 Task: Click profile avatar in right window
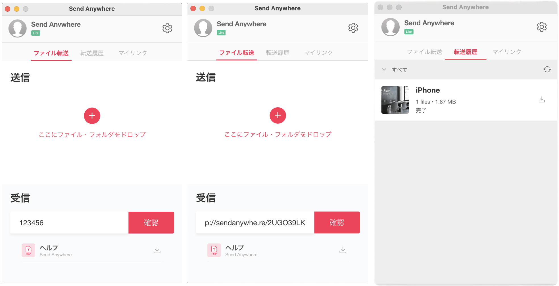point(391,27)
